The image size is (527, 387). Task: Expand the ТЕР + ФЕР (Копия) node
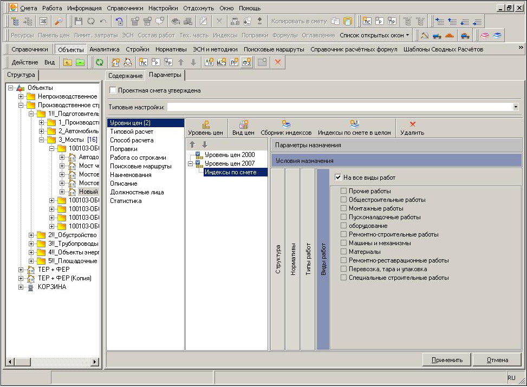(x=21, y=278)
